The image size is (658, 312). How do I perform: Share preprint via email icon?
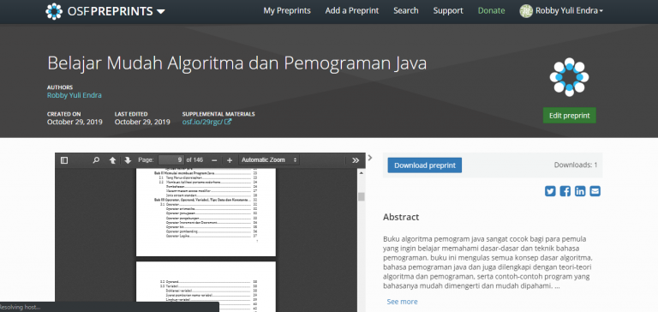click(x=595, y=191)
